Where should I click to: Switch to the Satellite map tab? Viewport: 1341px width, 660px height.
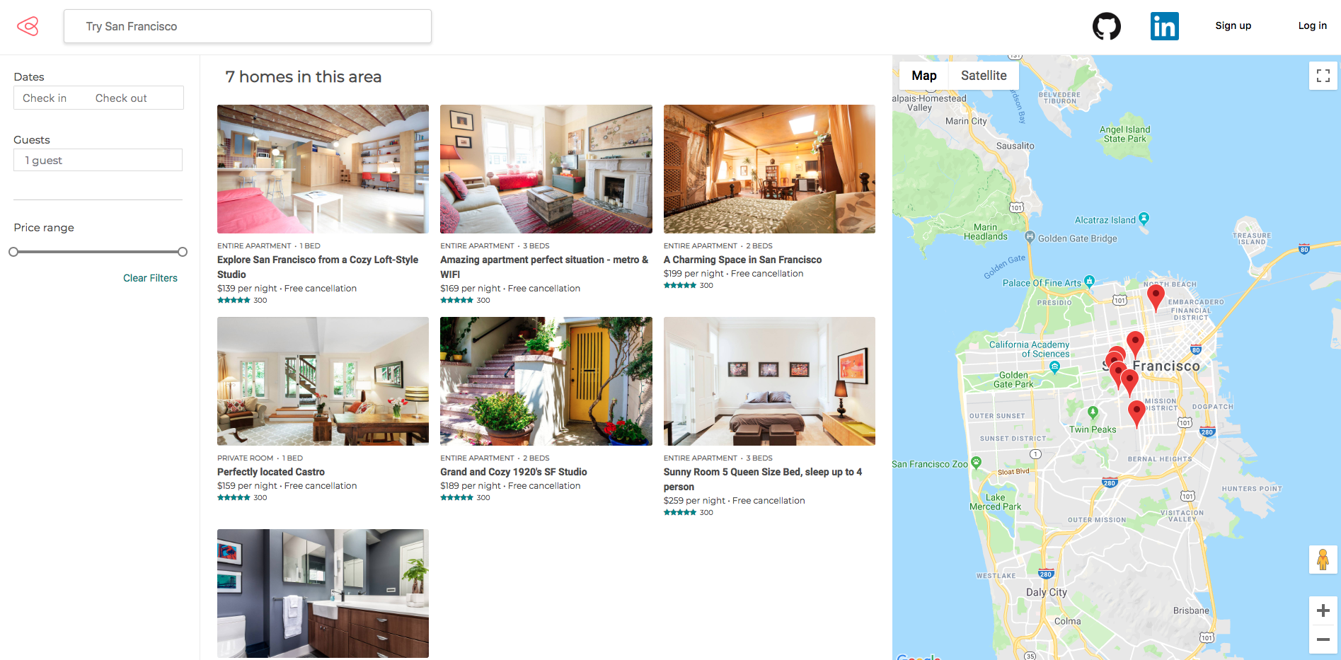(984, 76)
